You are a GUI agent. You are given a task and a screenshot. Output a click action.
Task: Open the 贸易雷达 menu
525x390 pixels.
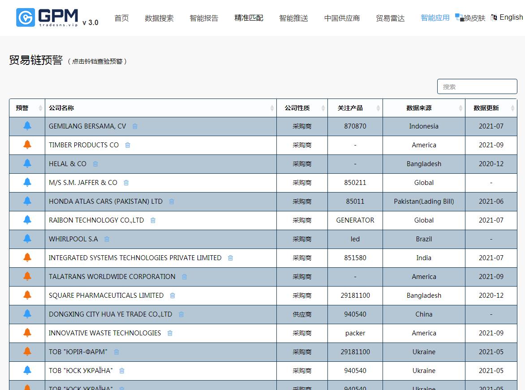390,18
